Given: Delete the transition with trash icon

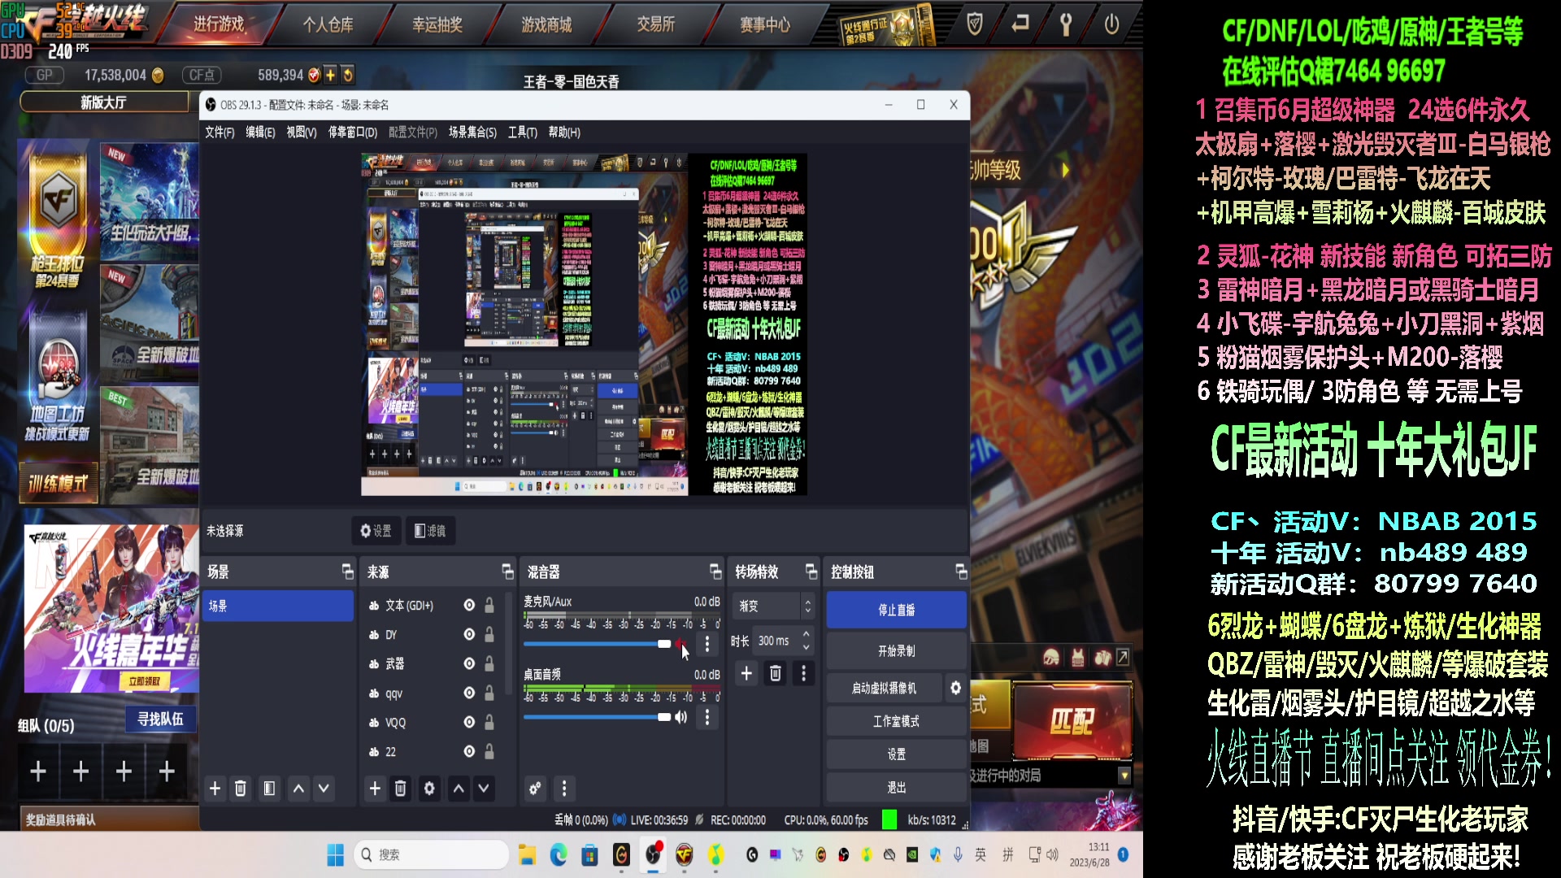Looking at the screenshot, I should [x=776, y=673].
